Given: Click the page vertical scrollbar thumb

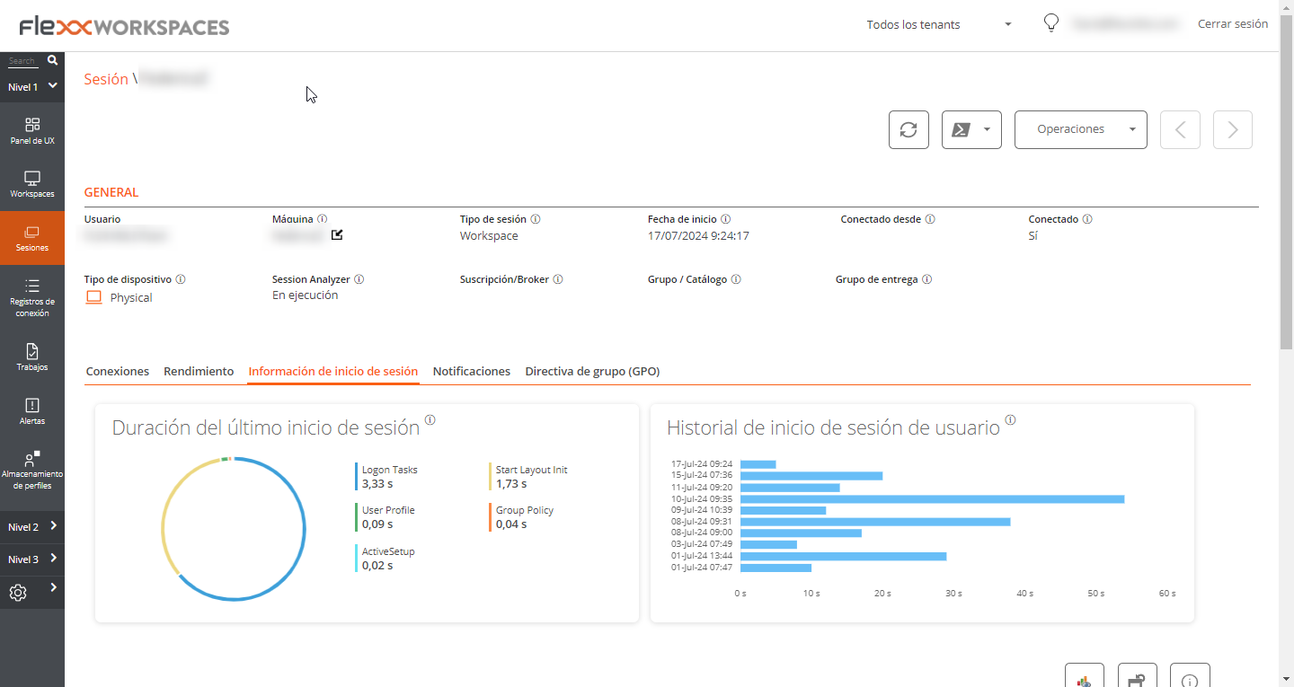Looking at the screenshot, I should (1286, 182).
